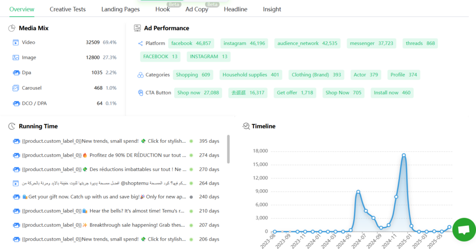Select the Ad Copy tab

197,9
